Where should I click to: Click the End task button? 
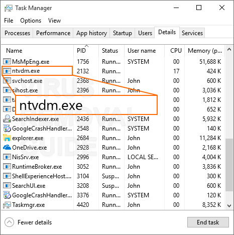tap(208, 222)
